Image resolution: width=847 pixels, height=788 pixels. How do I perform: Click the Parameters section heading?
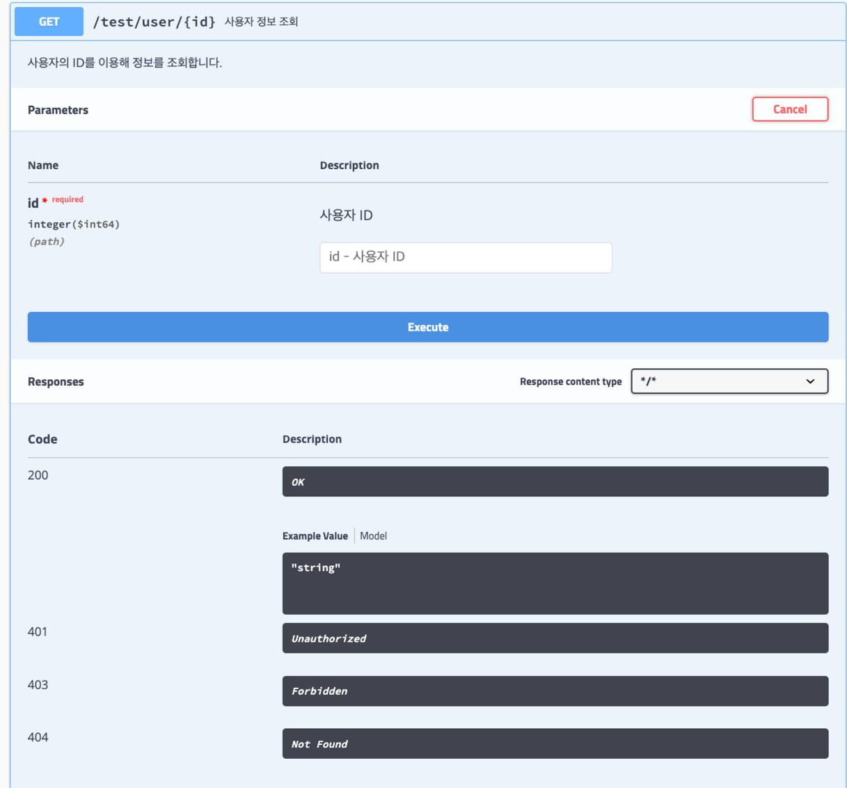pos(58,110)
